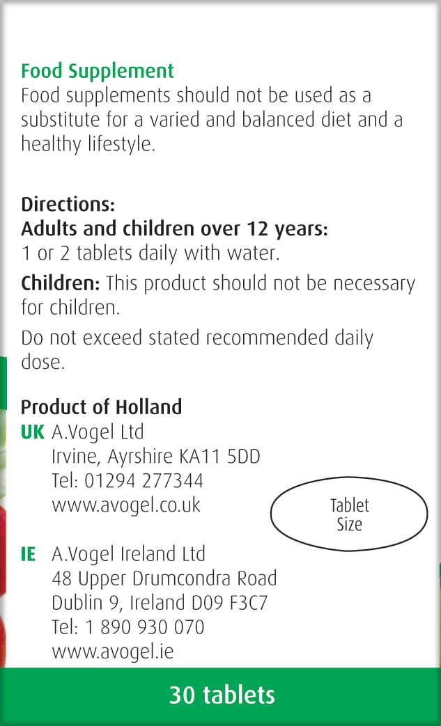Click the green UK country label

pyautogui.click(x=32, y=432)
